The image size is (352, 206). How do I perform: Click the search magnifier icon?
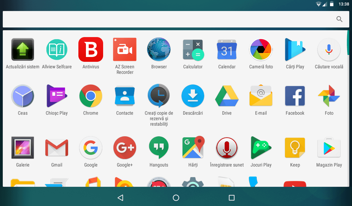coord(339,19)
